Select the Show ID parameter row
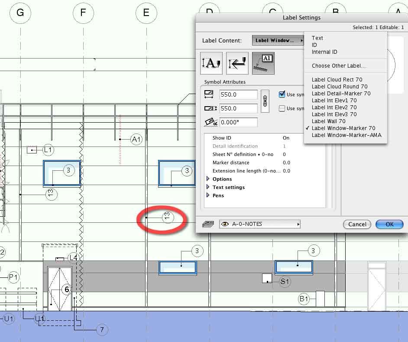The height and width of the screenshot is (342, 408). 265,138
